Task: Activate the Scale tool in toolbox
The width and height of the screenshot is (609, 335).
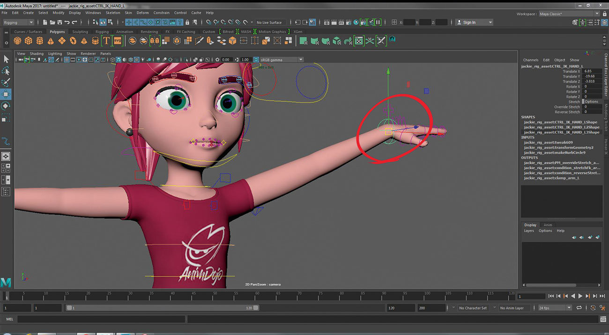Action: (x=6, y=117)
